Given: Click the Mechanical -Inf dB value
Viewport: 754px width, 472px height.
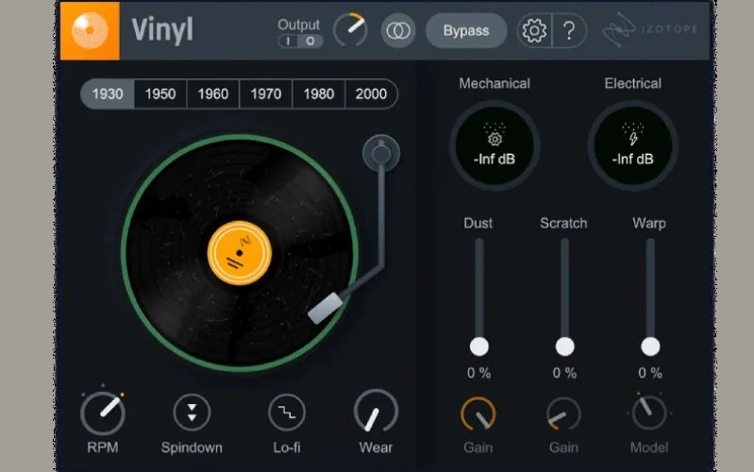Looking at the screenshot, I should click(494, 160).
